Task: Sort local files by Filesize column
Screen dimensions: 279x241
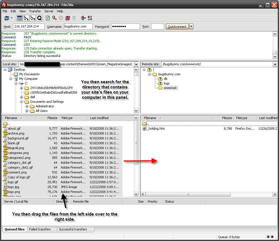Action: click(x=52, y=118)
